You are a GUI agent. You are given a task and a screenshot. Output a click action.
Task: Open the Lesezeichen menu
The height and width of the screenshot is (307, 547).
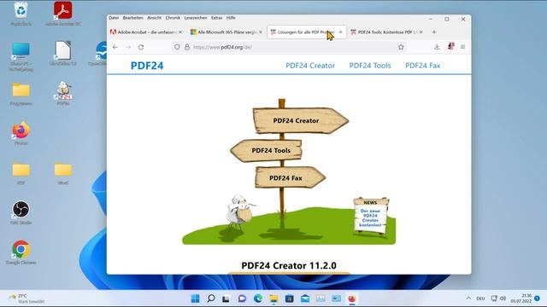coord(196,18)
